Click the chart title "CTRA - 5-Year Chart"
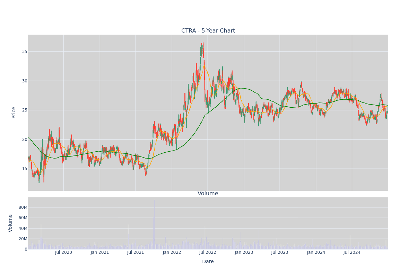The height and width of the screenshot is (277, 416). tap(208, 31)
